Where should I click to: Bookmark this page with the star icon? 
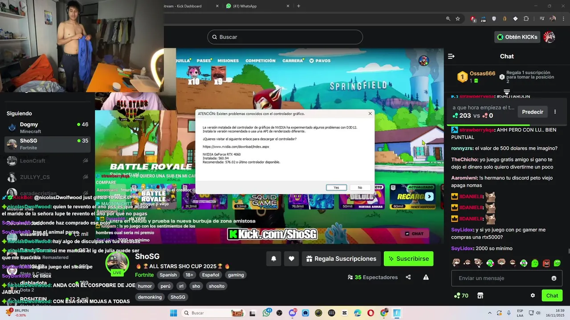(458, 19)
